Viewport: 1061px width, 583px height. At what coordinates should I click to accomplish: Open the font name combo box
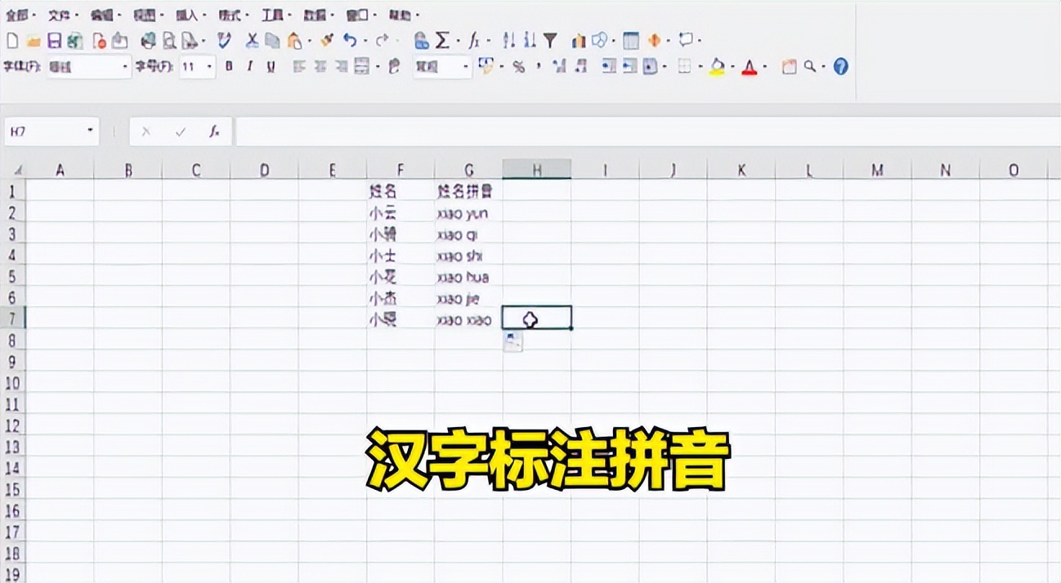point(88,67)
